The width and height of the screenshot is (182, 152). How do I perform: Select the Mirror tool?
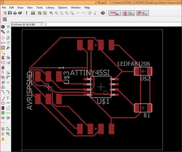tap(3, 43)
